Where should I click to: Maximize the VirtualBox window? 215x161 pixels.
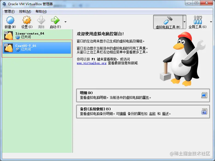tap(196, 3)
